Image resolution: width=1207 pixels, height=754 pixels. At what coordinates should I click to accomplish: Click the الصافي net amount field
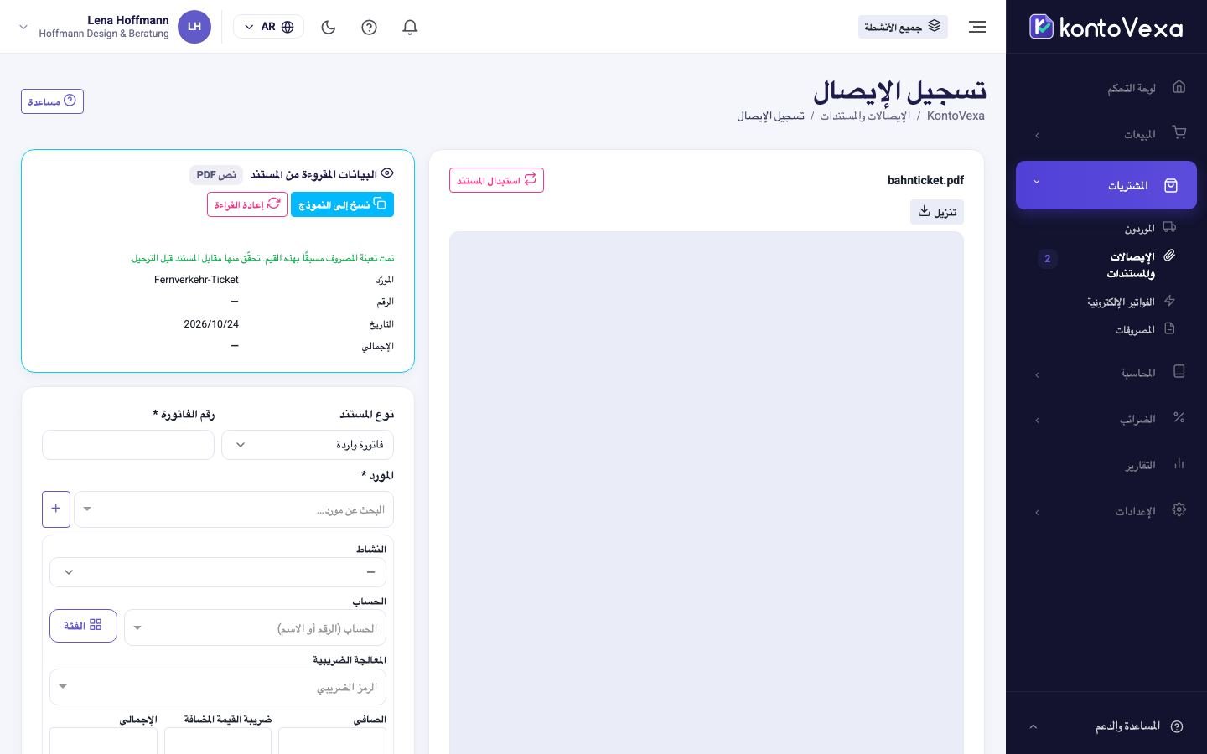pos(332,741)
